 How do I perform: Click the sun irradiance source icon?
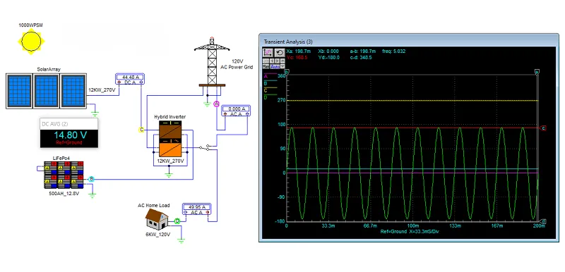[31, 42]
